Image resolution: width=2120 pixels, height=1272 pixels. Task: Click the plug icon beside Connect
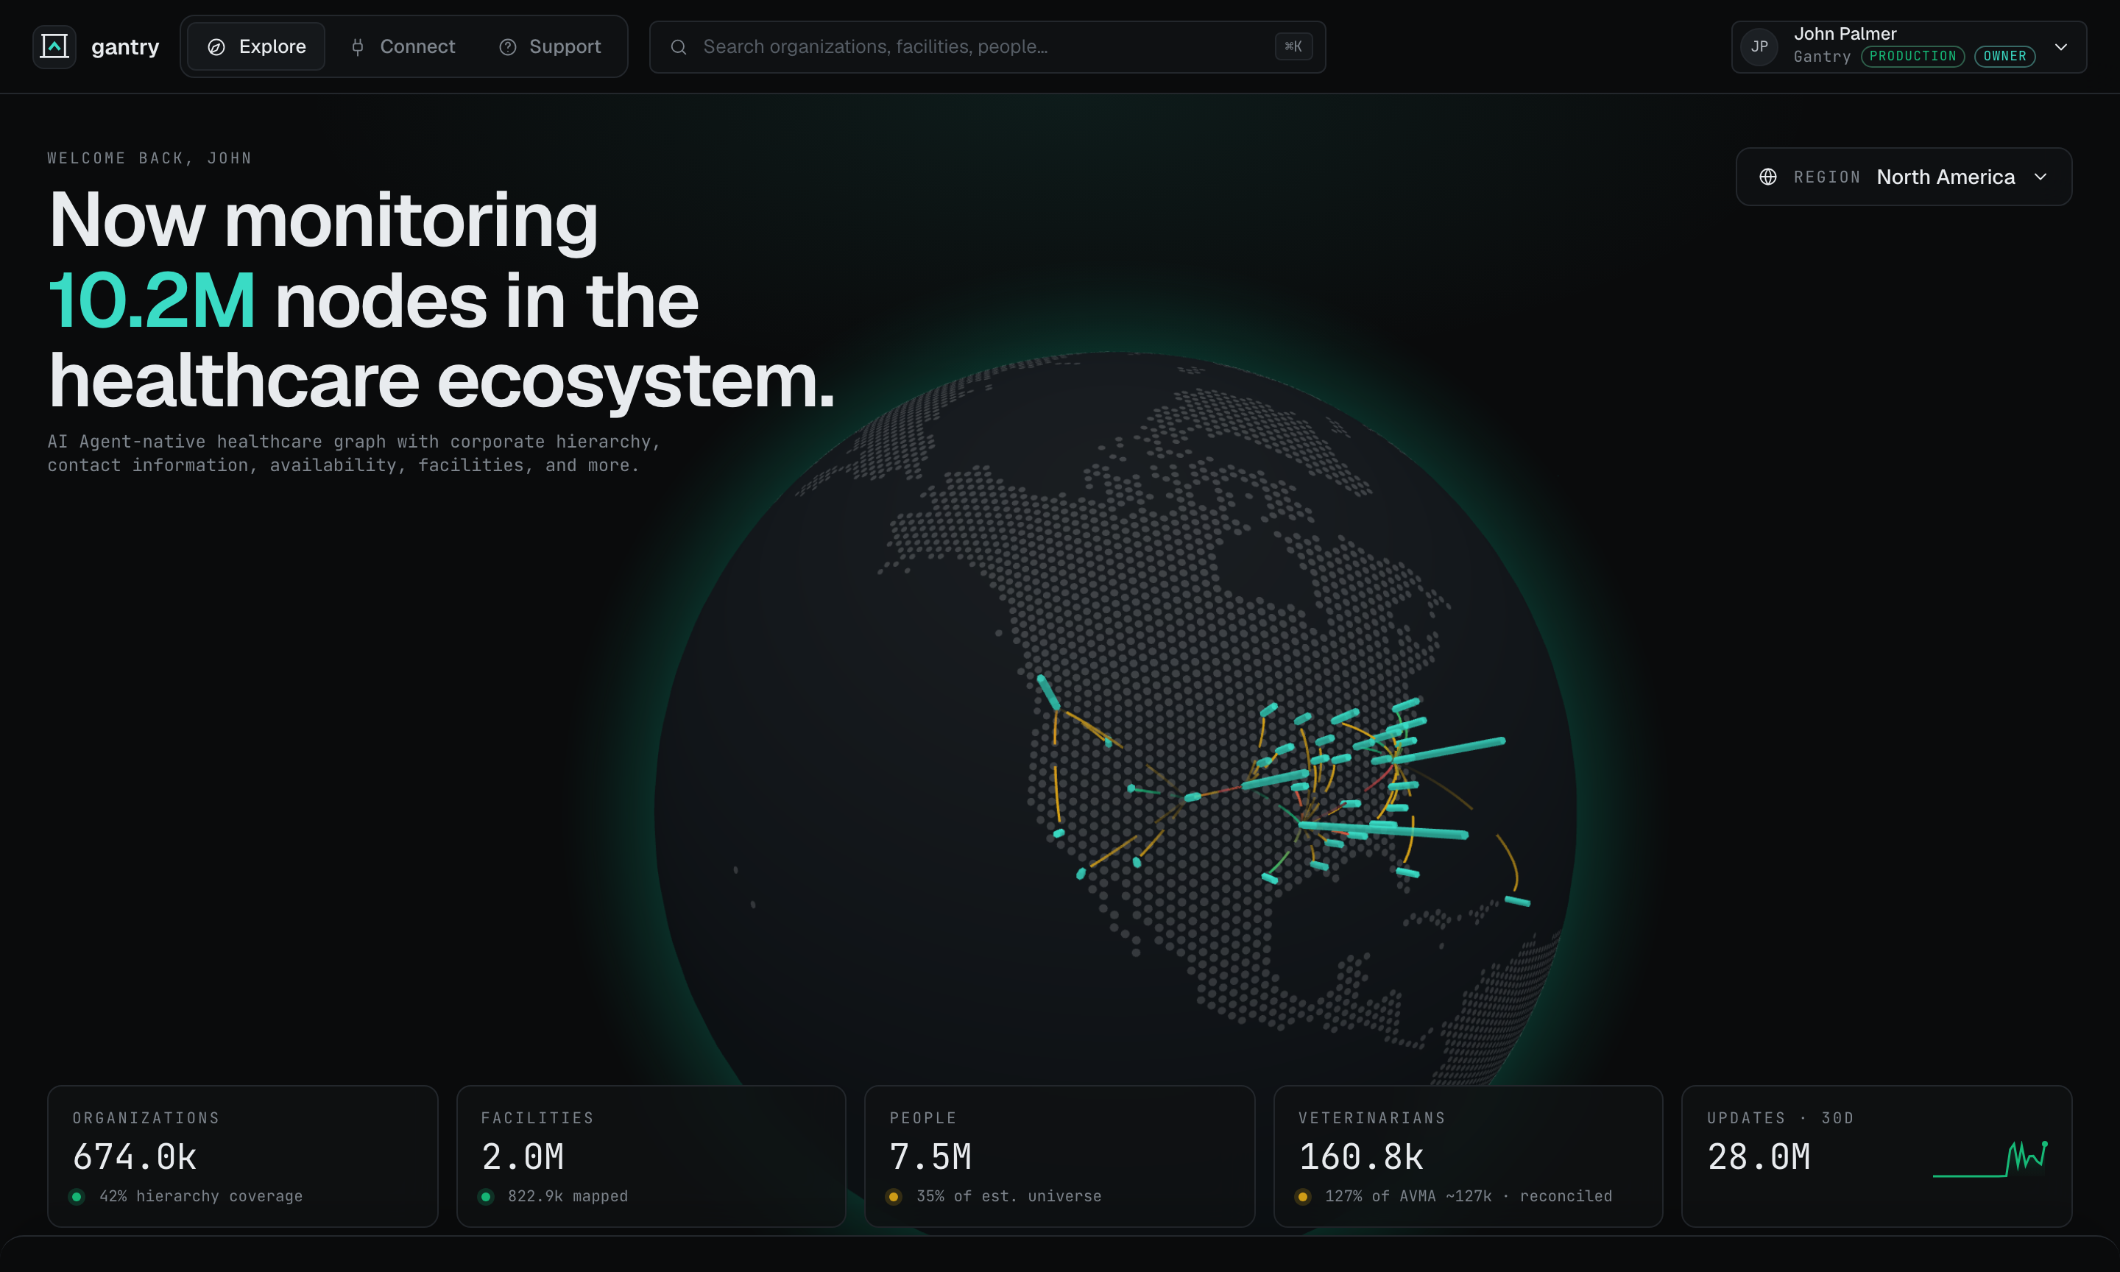358,47
